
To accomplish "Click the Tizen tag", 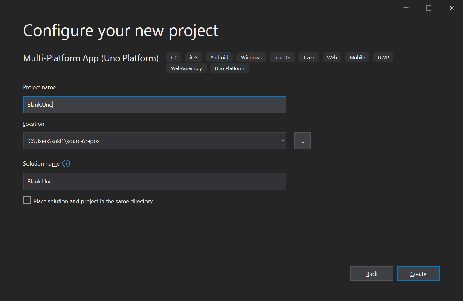I will (309, 57).
